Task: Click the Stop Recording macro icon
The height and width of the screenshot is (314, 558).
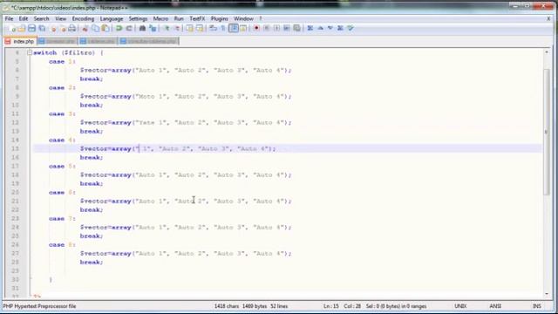Action: [267, 29]
